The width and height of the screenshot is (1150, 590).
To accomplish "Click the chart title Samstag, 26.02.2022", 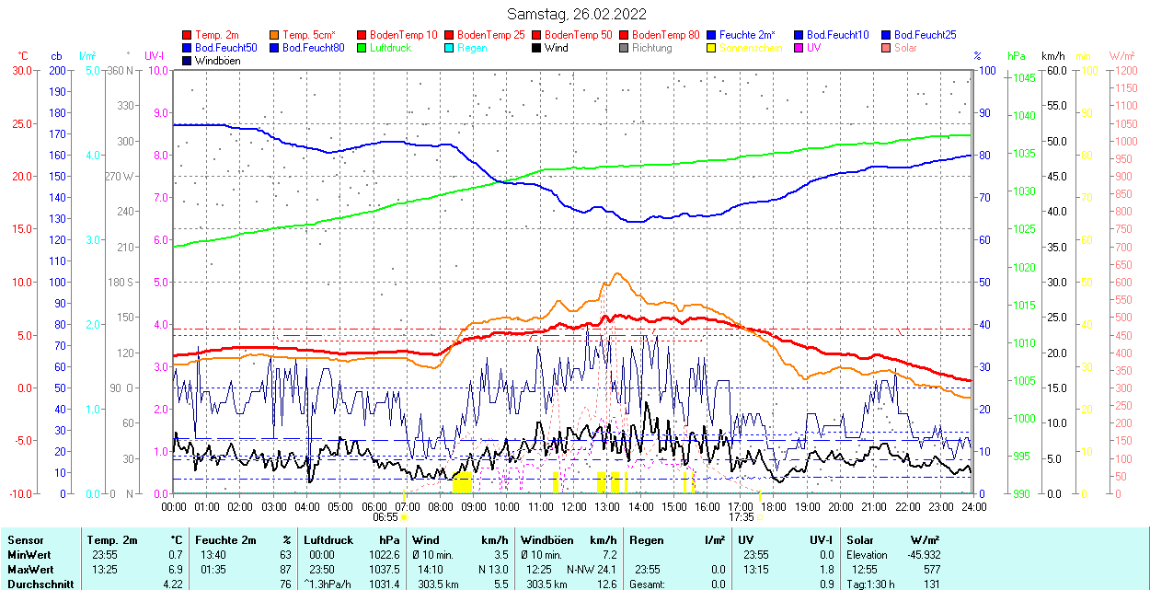I will coord(577,14).
